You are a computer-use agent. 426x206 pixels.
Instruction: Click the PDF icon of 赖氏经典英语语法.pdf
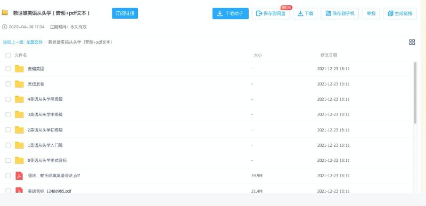pos(19,176)
